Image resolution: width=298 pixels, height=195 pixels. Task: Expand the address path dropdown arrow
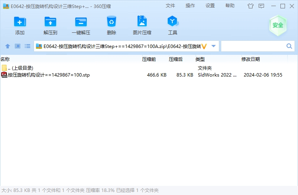point(214,46)
